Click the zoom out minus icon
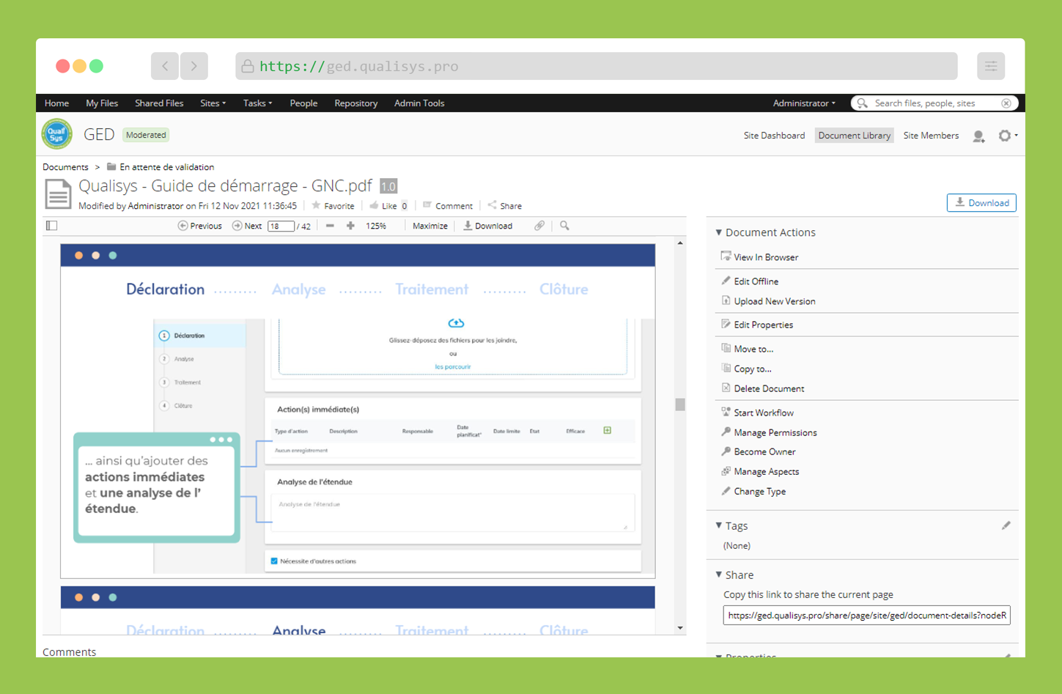This screenshot has height=694, width=1062. (x=330, y=226)
